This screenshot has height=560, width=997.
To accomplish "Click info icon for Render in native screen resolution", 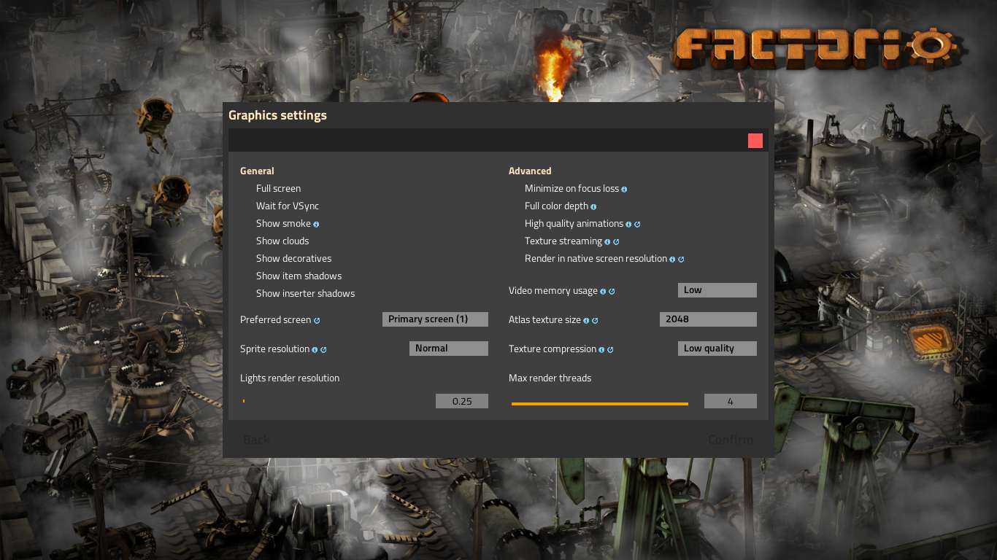I will pos(672,259).
